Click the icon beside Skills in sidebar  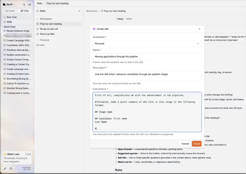click(x=5, y=22)
